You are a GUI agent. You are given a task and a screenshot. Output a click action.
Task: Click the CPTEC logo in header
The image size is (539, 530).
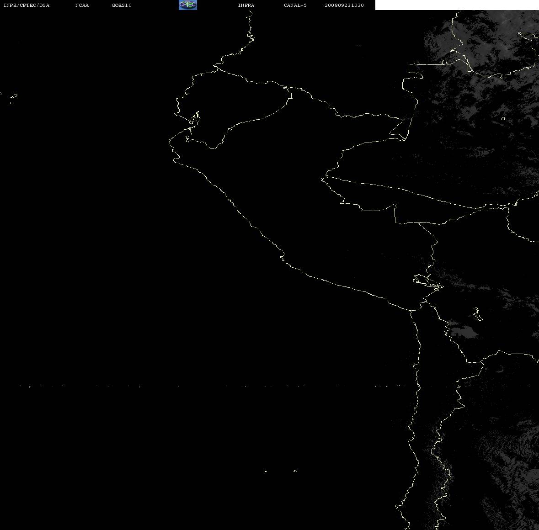[188, 5]
